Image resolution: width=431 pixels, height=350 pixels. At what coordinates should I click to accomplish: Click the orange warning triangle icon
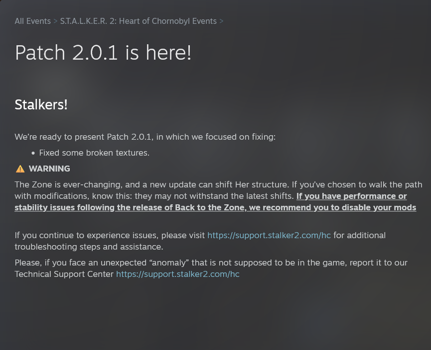[20, 169]
